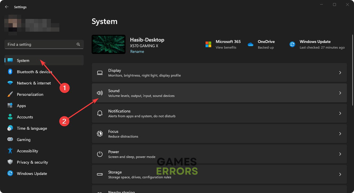354x193 pixels.
Task: Select Apps in the sidebar
Action: click(x=21, y=106)
